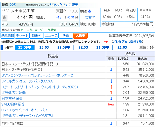Click the company name 武田薬品工業

(x=23, y=11)
